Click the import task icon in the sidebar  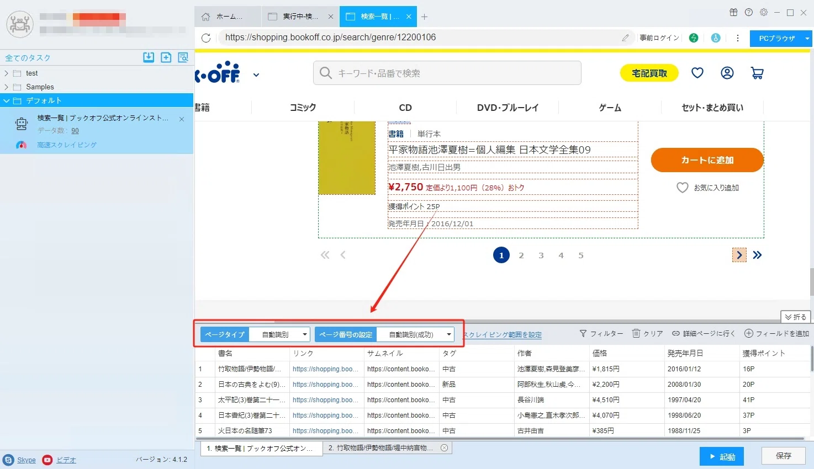coord(149,57)
